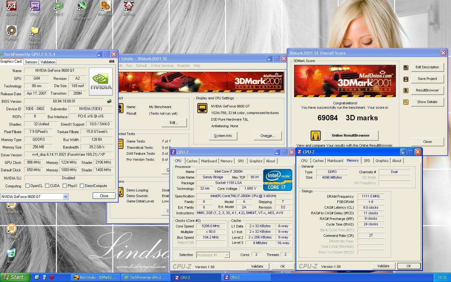Open the Online Services menu
Viewport: 451px width, 282px height.
[x=162, y=65]
